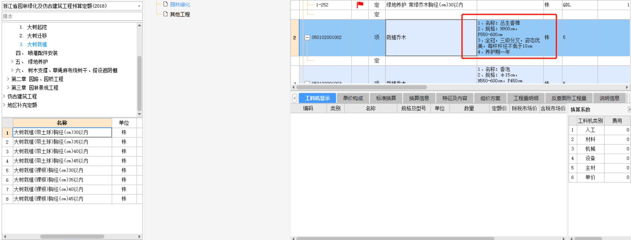Switch to the 标准换算 tab
The image size is (631, 240).
386,98
